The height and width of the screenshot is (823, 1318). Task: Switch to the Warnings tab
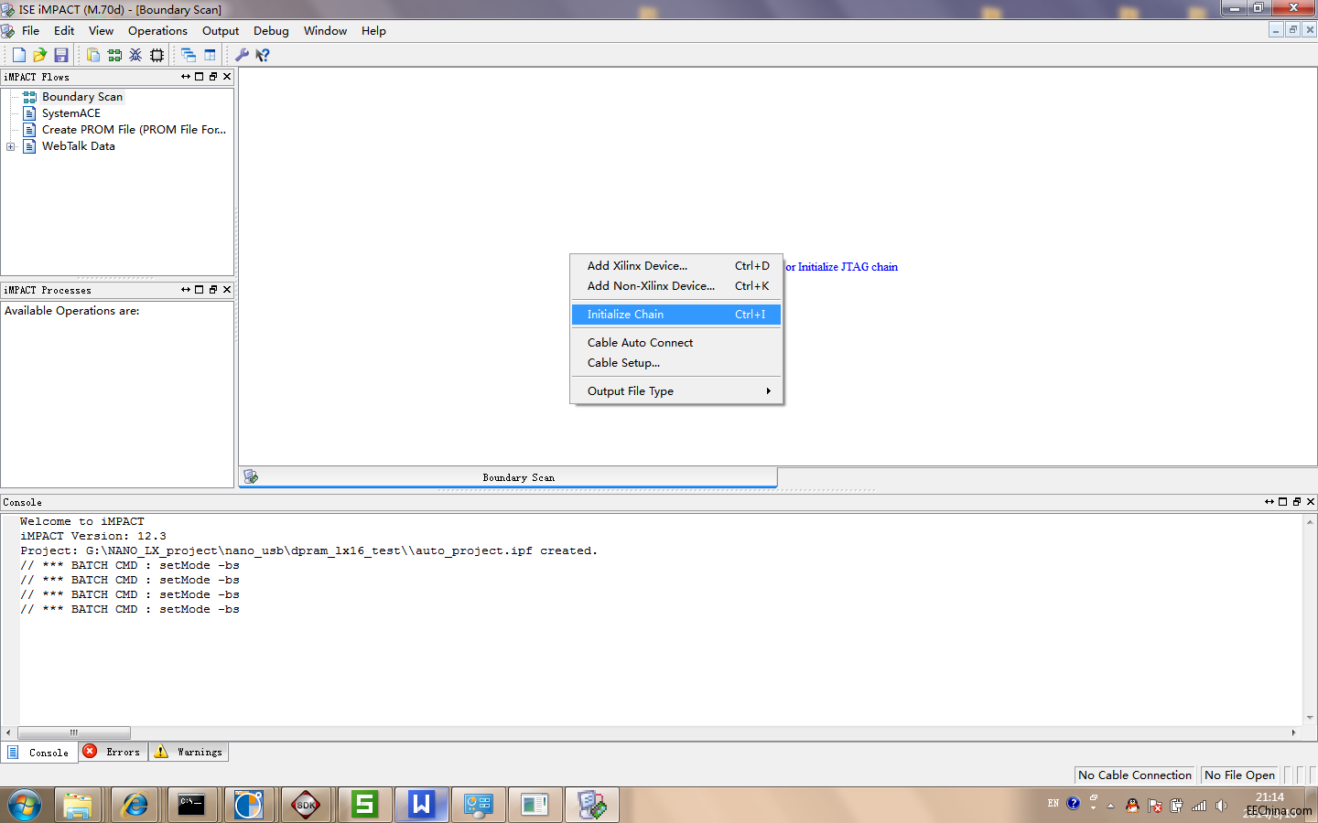pyautogui.click(x=189, y=752)
